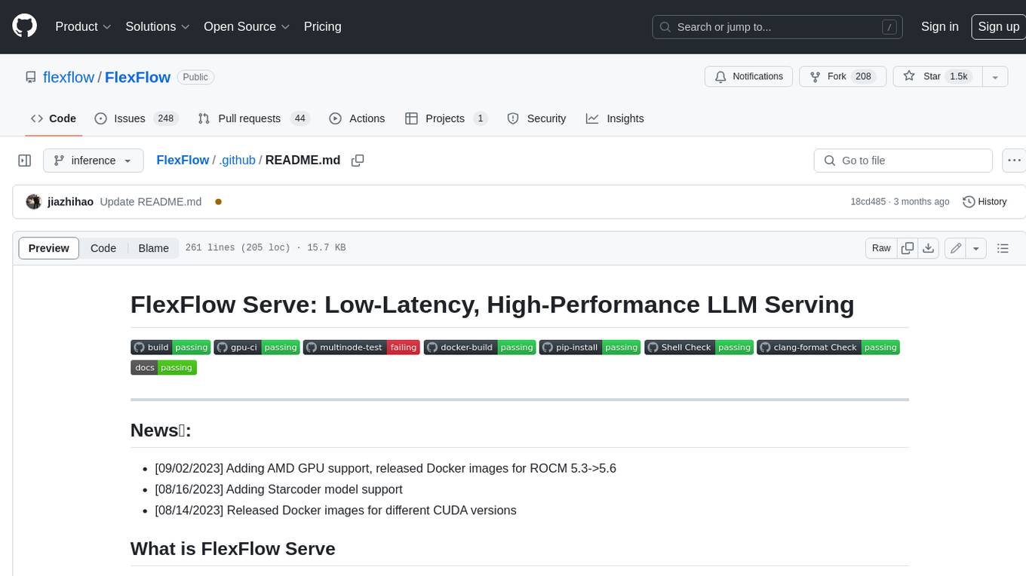
Task: Fork the repository
Action: (842, 77)
